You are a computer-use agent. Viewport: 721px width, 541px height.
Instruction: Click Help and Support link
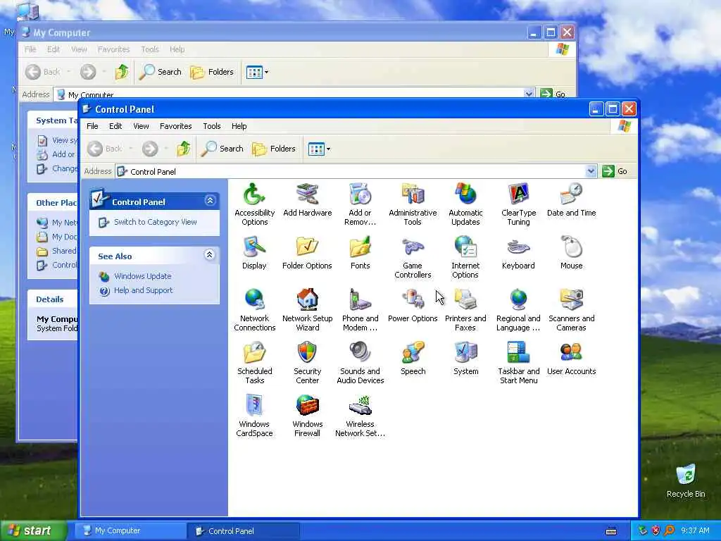click(x=144, y=290)
